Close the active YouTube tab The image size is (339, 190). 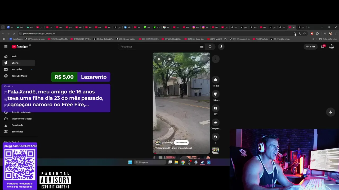click(294, 27)
